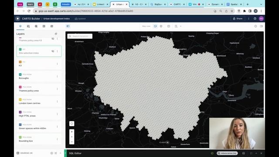Click the SQL editor save icon

click(x=244, y=153)
